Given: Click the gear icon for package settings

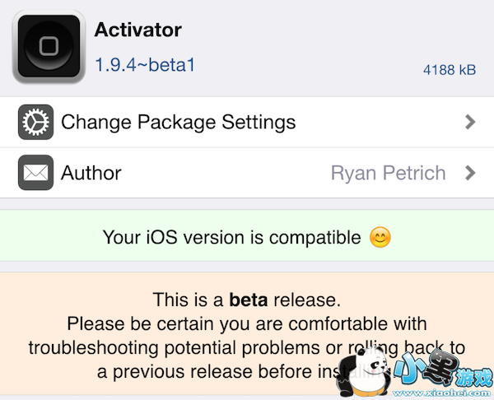Looking at the screenshot, I should [x=35, y=123].
